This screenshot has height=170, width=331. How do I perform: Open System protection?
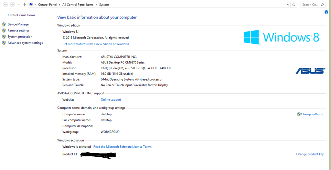pyautogui.click(x=20, y=37)
